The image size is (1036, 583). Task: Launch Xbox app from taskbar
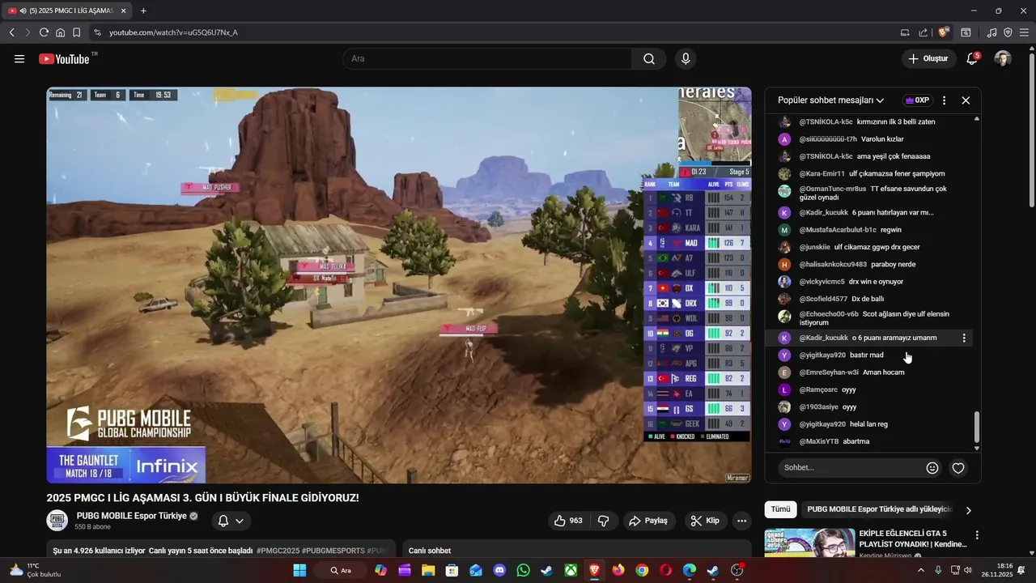pyautogui.click(x=571, y=570)
